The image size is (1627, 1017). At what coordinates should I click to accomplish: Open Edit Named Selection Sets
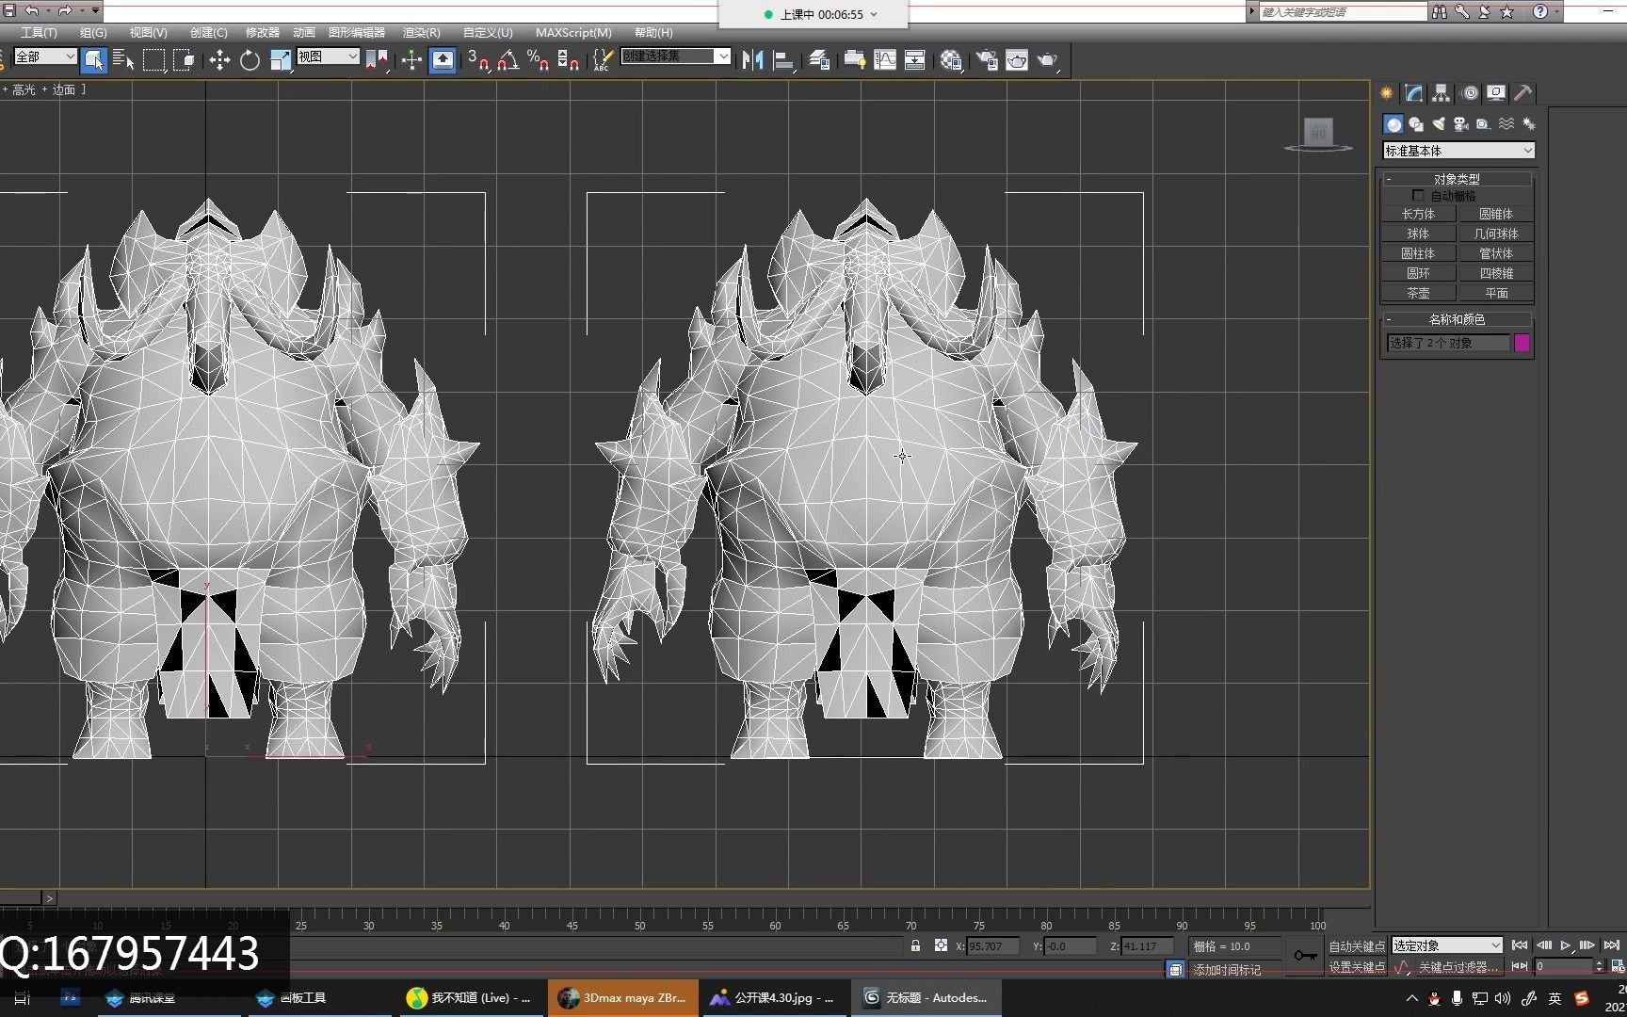tap(603, 60)
